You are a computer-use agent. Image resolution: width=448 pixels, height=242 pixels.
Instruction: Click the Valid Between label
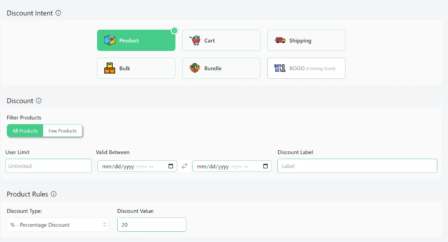click(113, 152)
